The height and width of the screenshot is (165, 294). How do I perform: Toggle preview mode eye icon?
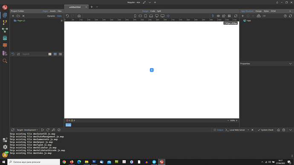point(218,16)
